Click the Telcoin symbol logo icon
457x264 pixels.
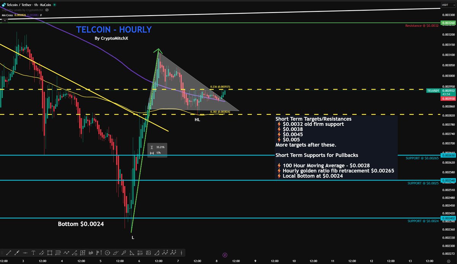pos(4,5)
